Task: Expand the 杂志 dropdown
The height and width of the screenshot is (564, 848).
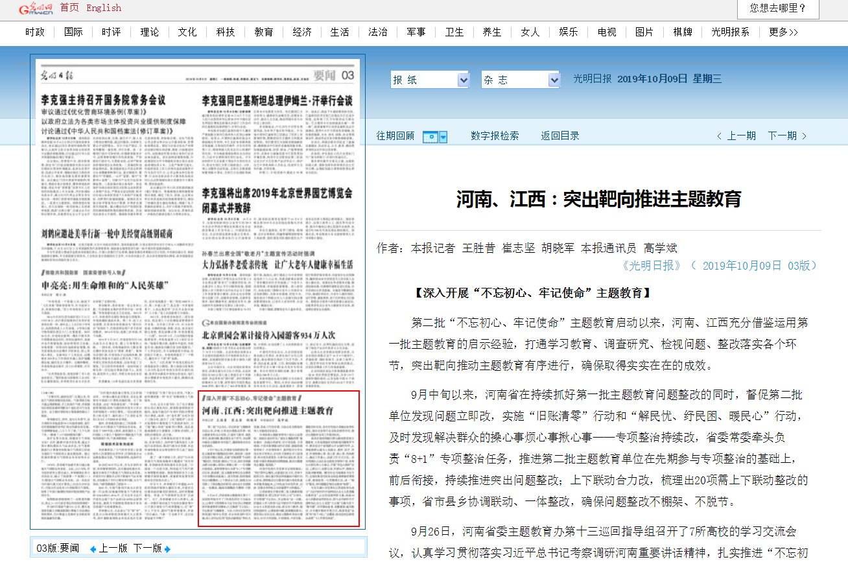Action: 554,80
